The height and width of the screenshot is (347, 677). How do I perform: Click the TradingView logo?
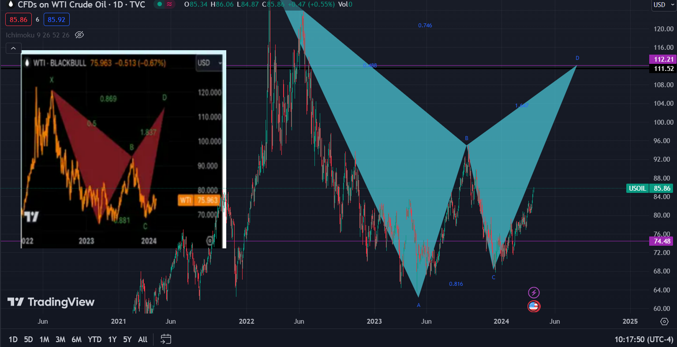click(51, 302)
